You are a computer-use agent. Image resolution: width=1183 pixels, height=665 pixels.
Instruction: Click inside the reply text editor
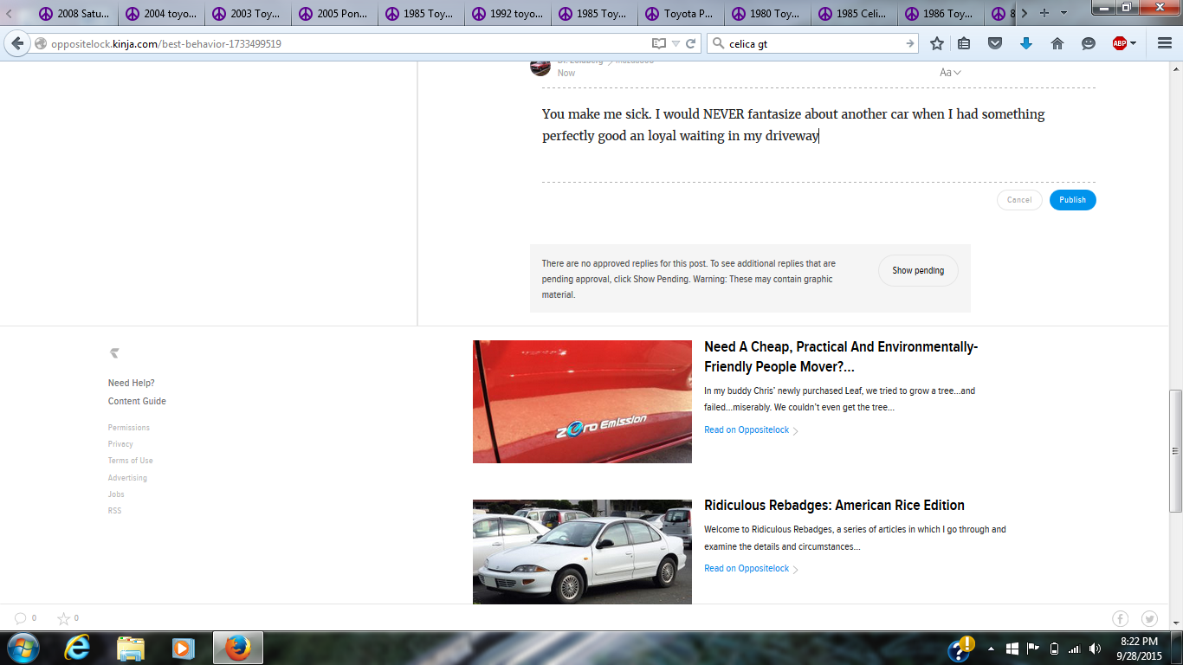818,134
